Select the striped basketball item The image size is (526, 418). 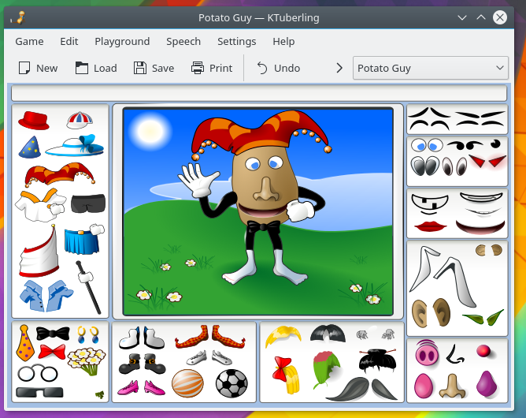tap(187, 383)
